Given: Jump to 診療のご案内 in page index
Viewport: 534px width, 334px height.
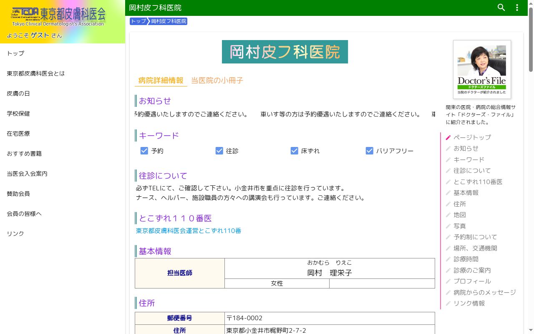Looking at the screenshot, I should point(472,271).
